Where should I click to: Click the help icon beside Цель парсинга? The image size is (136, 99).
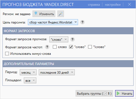tap(82, 22)
